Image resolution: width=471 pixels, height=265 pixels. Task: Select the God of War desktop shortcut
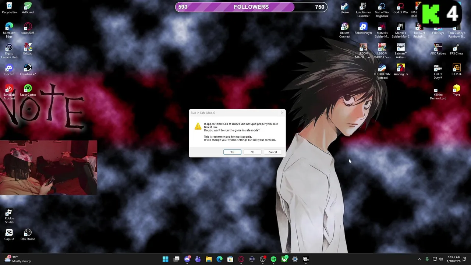401,8
